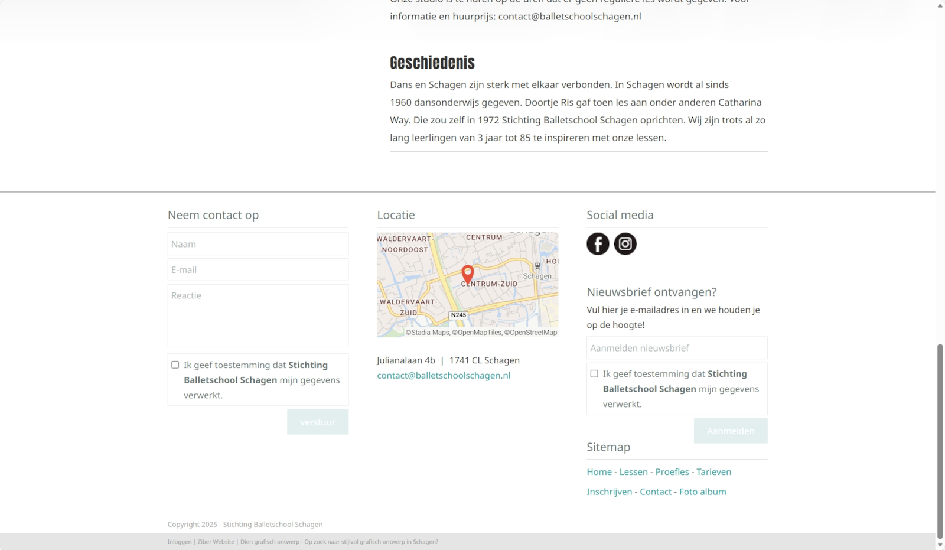This screenshot has width=945, height=550.
Task: Focus the E-mail input field
Action: click(258, 270)
